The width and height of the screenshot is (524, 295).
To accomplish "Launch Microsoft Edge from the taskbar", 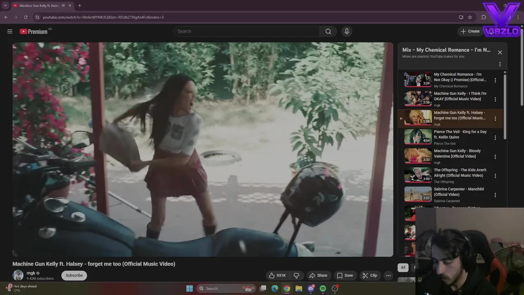I will pos(275,288).
